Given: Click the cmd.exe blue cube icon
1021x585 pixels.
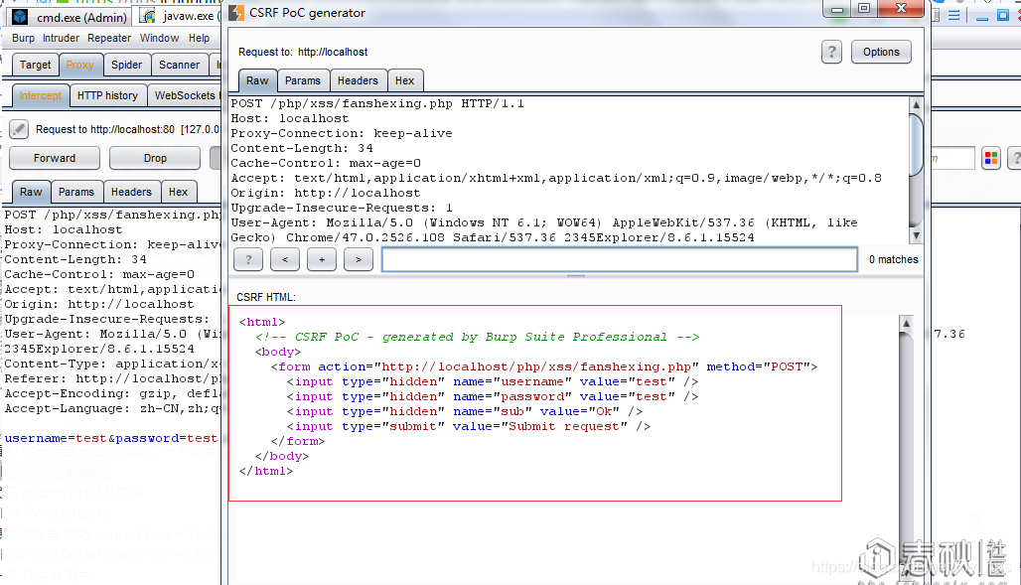Looking at the screenshot, I should 20,17.
